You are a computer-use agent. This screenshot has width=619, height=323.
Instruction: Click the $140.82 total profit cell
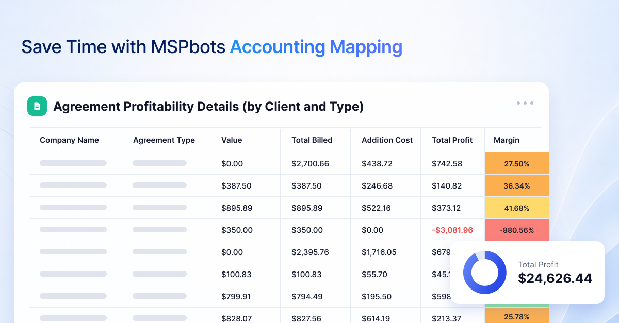click(x=447, y=186)
